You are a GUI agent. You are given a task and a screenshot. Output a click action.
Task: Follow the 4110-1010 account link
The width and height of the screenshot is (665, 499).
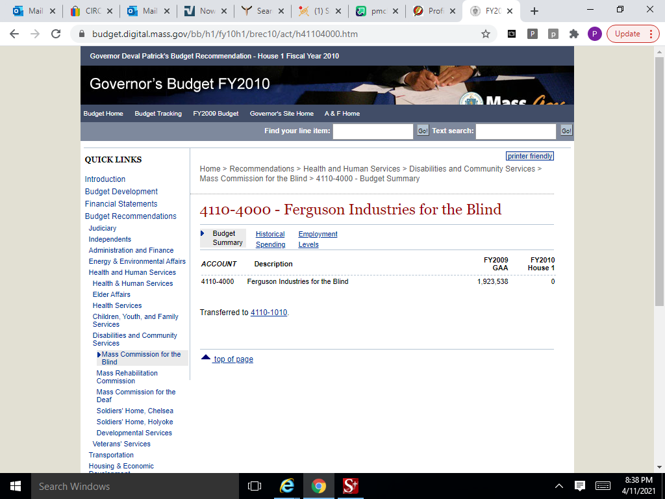(269, 313)
